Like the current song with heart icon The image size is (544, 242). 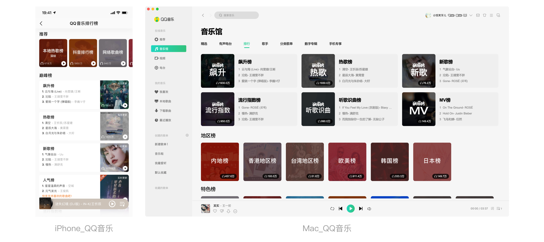[215, 211]
